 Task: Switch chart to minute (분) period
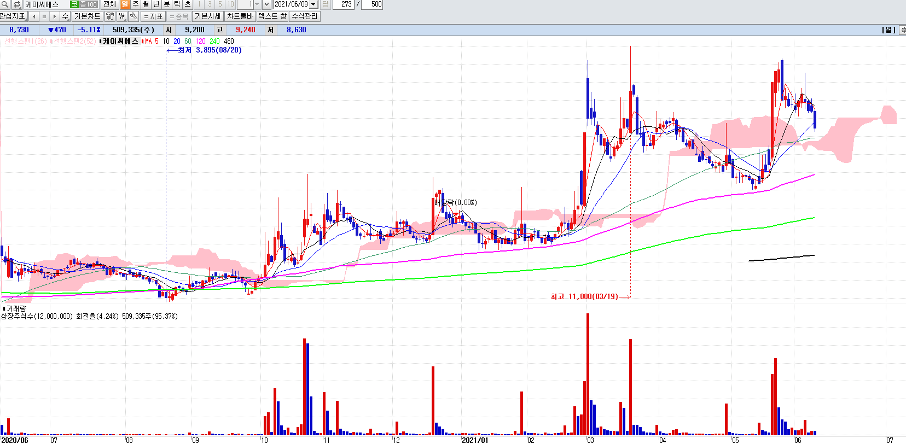click(x=166, y=4)
